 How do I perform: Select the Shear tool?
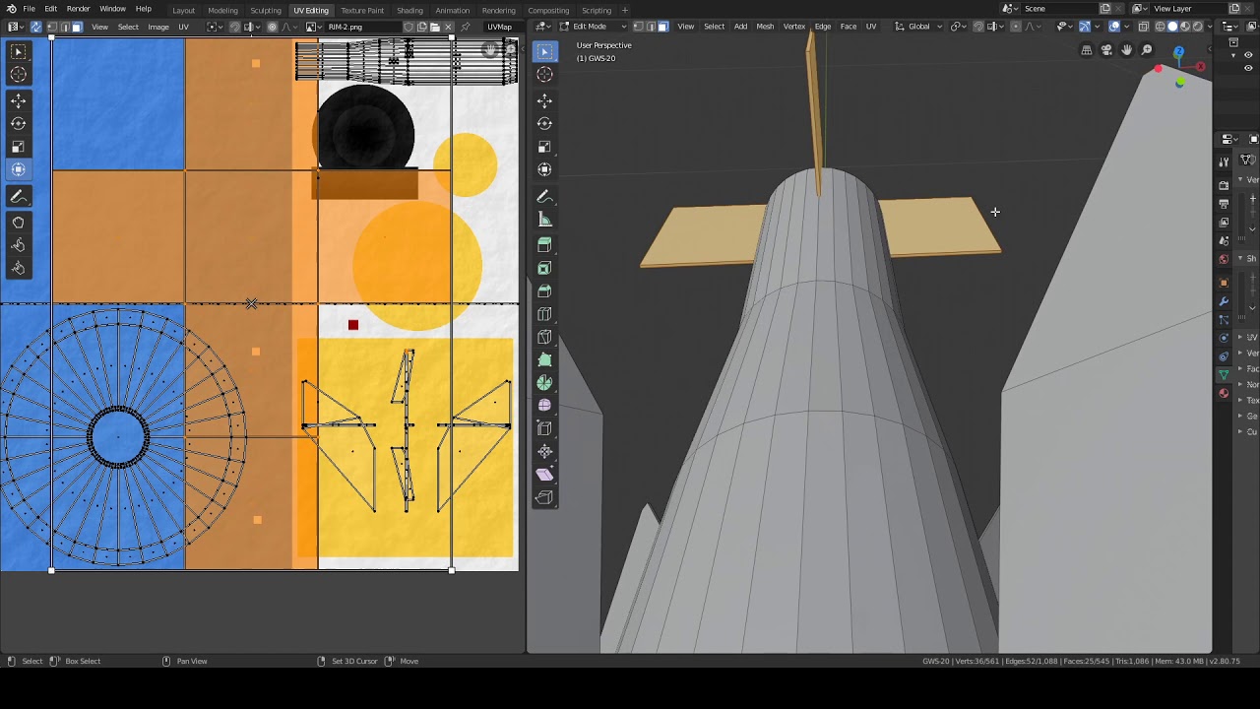pos(544,475)
